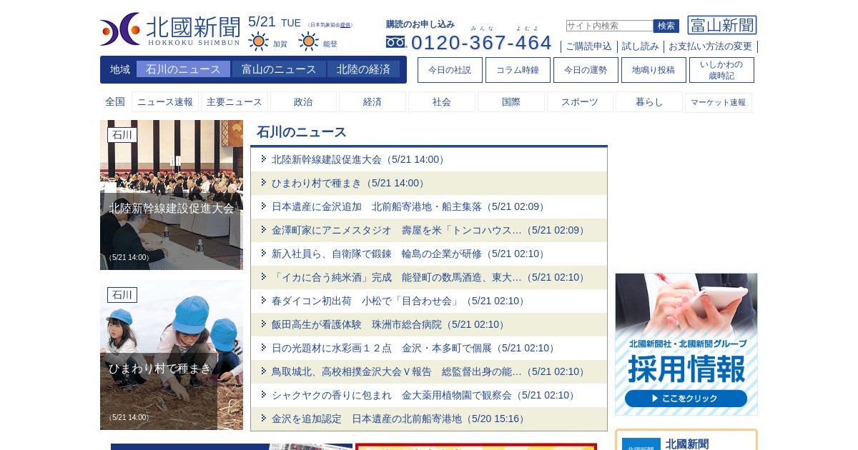858x450 pixels.
Task: Open article 北陸新幹線建設促進大会 in list
Action: click(x=429, y=159)
